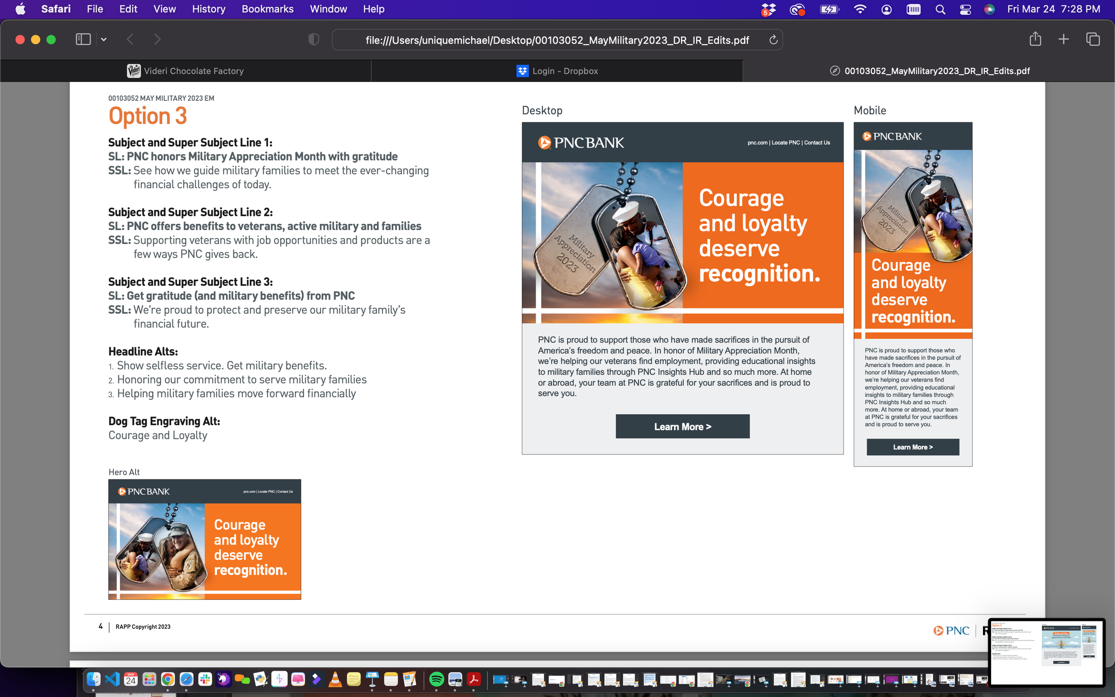Viewport: 1115px width, 697px height.
Task: Click 'Headline Alts:' heading text
Action: 143,351
